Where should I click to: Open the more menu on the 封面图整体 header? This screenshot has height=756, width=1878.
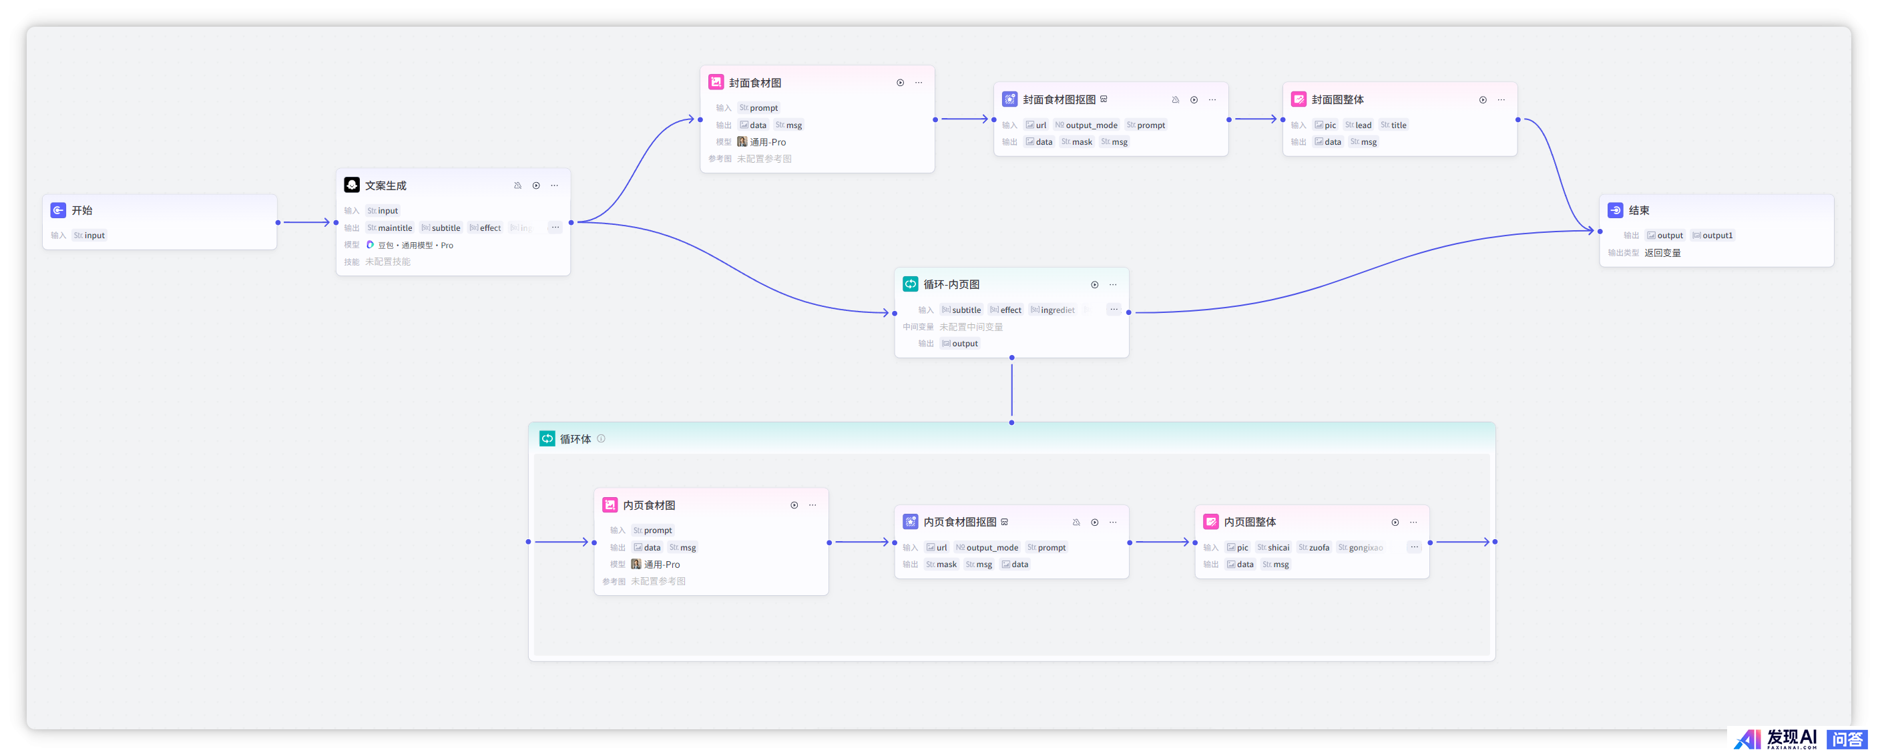click(x=1501, y=100)
